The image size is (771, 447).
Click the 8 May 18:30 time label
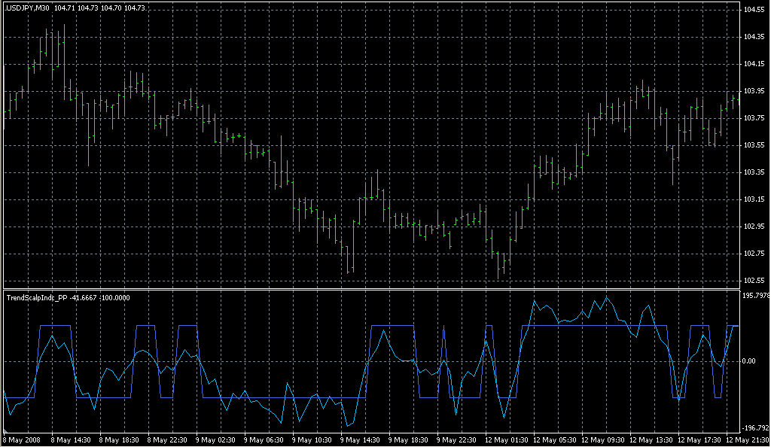119,440
